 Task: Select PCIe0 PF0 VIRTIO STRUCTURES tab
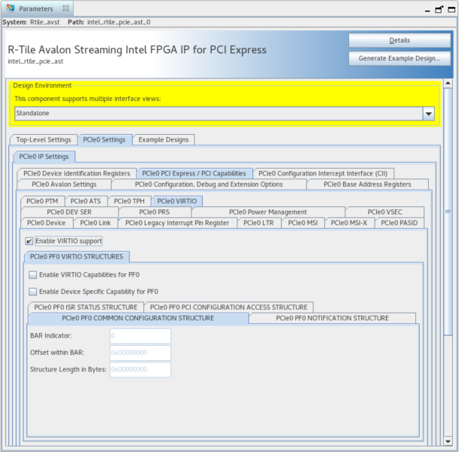pyautogui.click(x=77, y=257)
